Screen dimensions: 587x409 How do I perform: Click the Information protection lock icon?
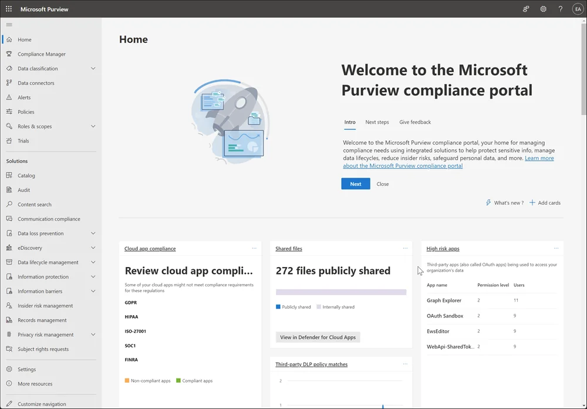[x=9, y=276]
